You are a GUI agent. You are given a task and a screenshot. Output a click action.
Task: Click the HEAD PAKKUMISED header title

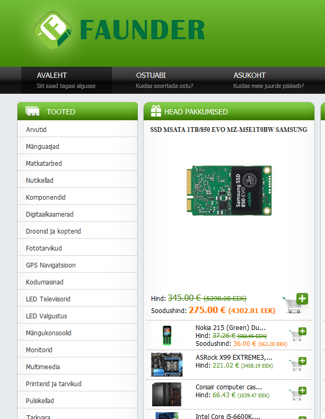click(x=196, y=112)
